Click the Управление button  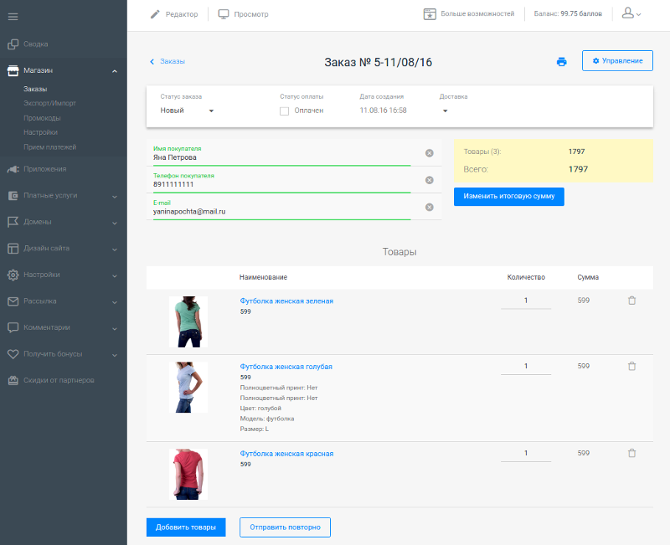[617, 60]
